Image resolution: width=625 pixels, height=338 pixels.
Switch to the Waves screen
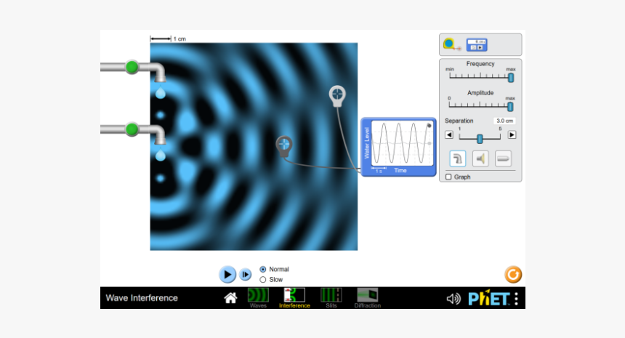pyautogui.click(x=258, y=298)
